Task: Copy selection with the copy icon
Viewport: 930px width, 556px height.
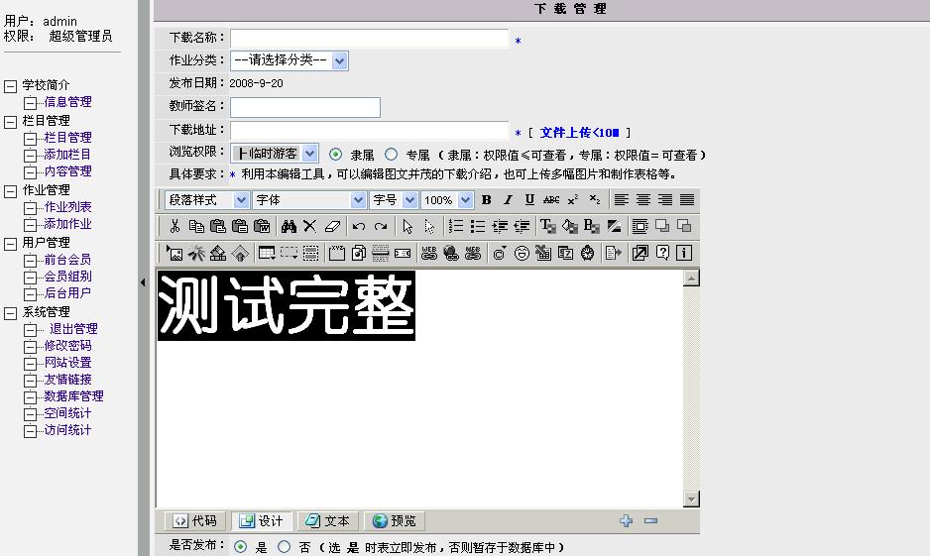Action: click(x=196, y=226)
